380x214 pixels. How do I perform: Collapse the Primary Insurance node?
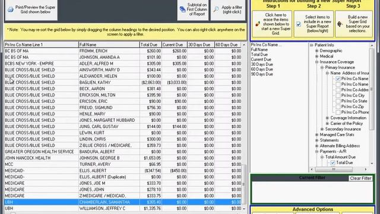click(x=322, y=67)
